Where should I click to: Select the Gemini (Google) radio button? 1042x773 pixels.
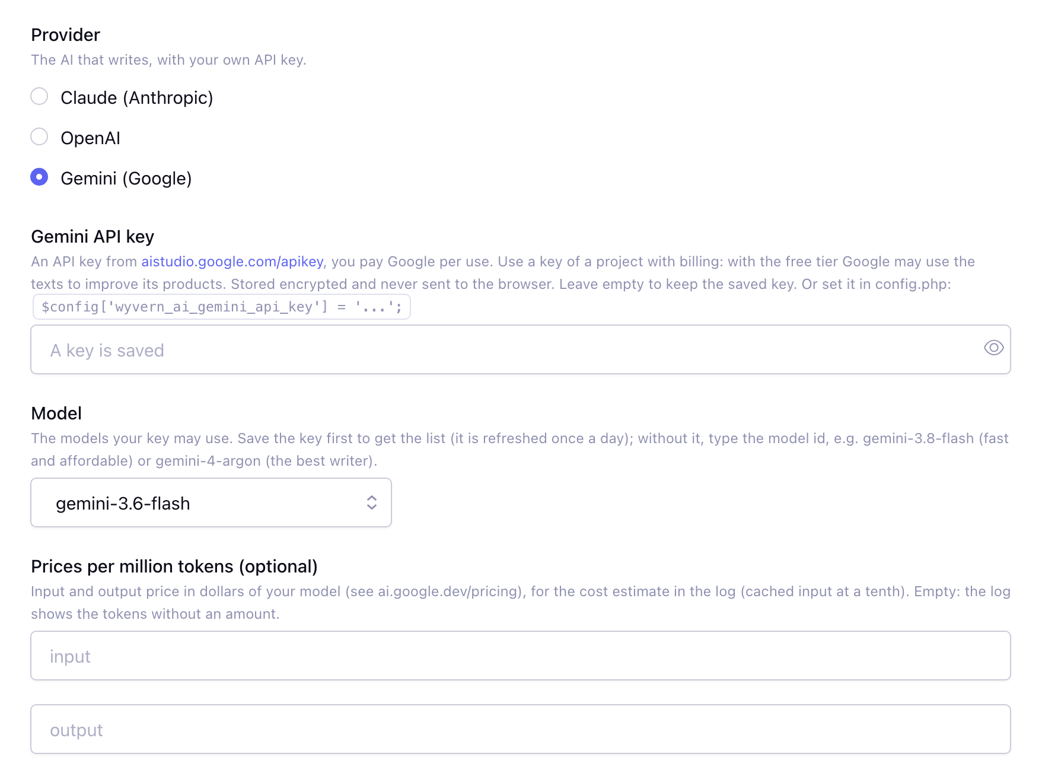click(x=39, y=177)
